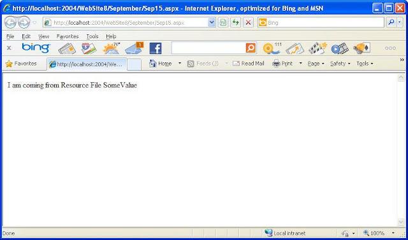Screen dimensions: 408x240
Task: Expand the Home dropdown arrow
Action: [x=180, y=64]
